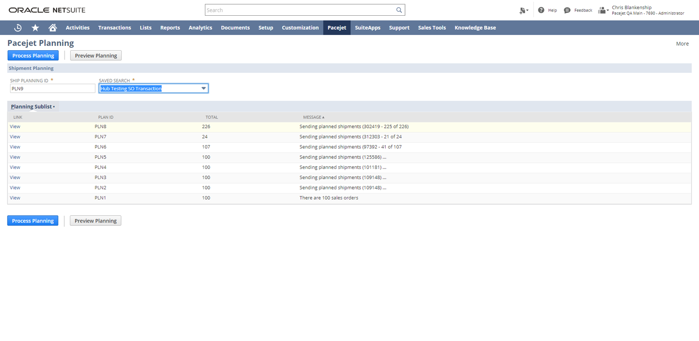Open the View link for PLN5

pos(15,157)
